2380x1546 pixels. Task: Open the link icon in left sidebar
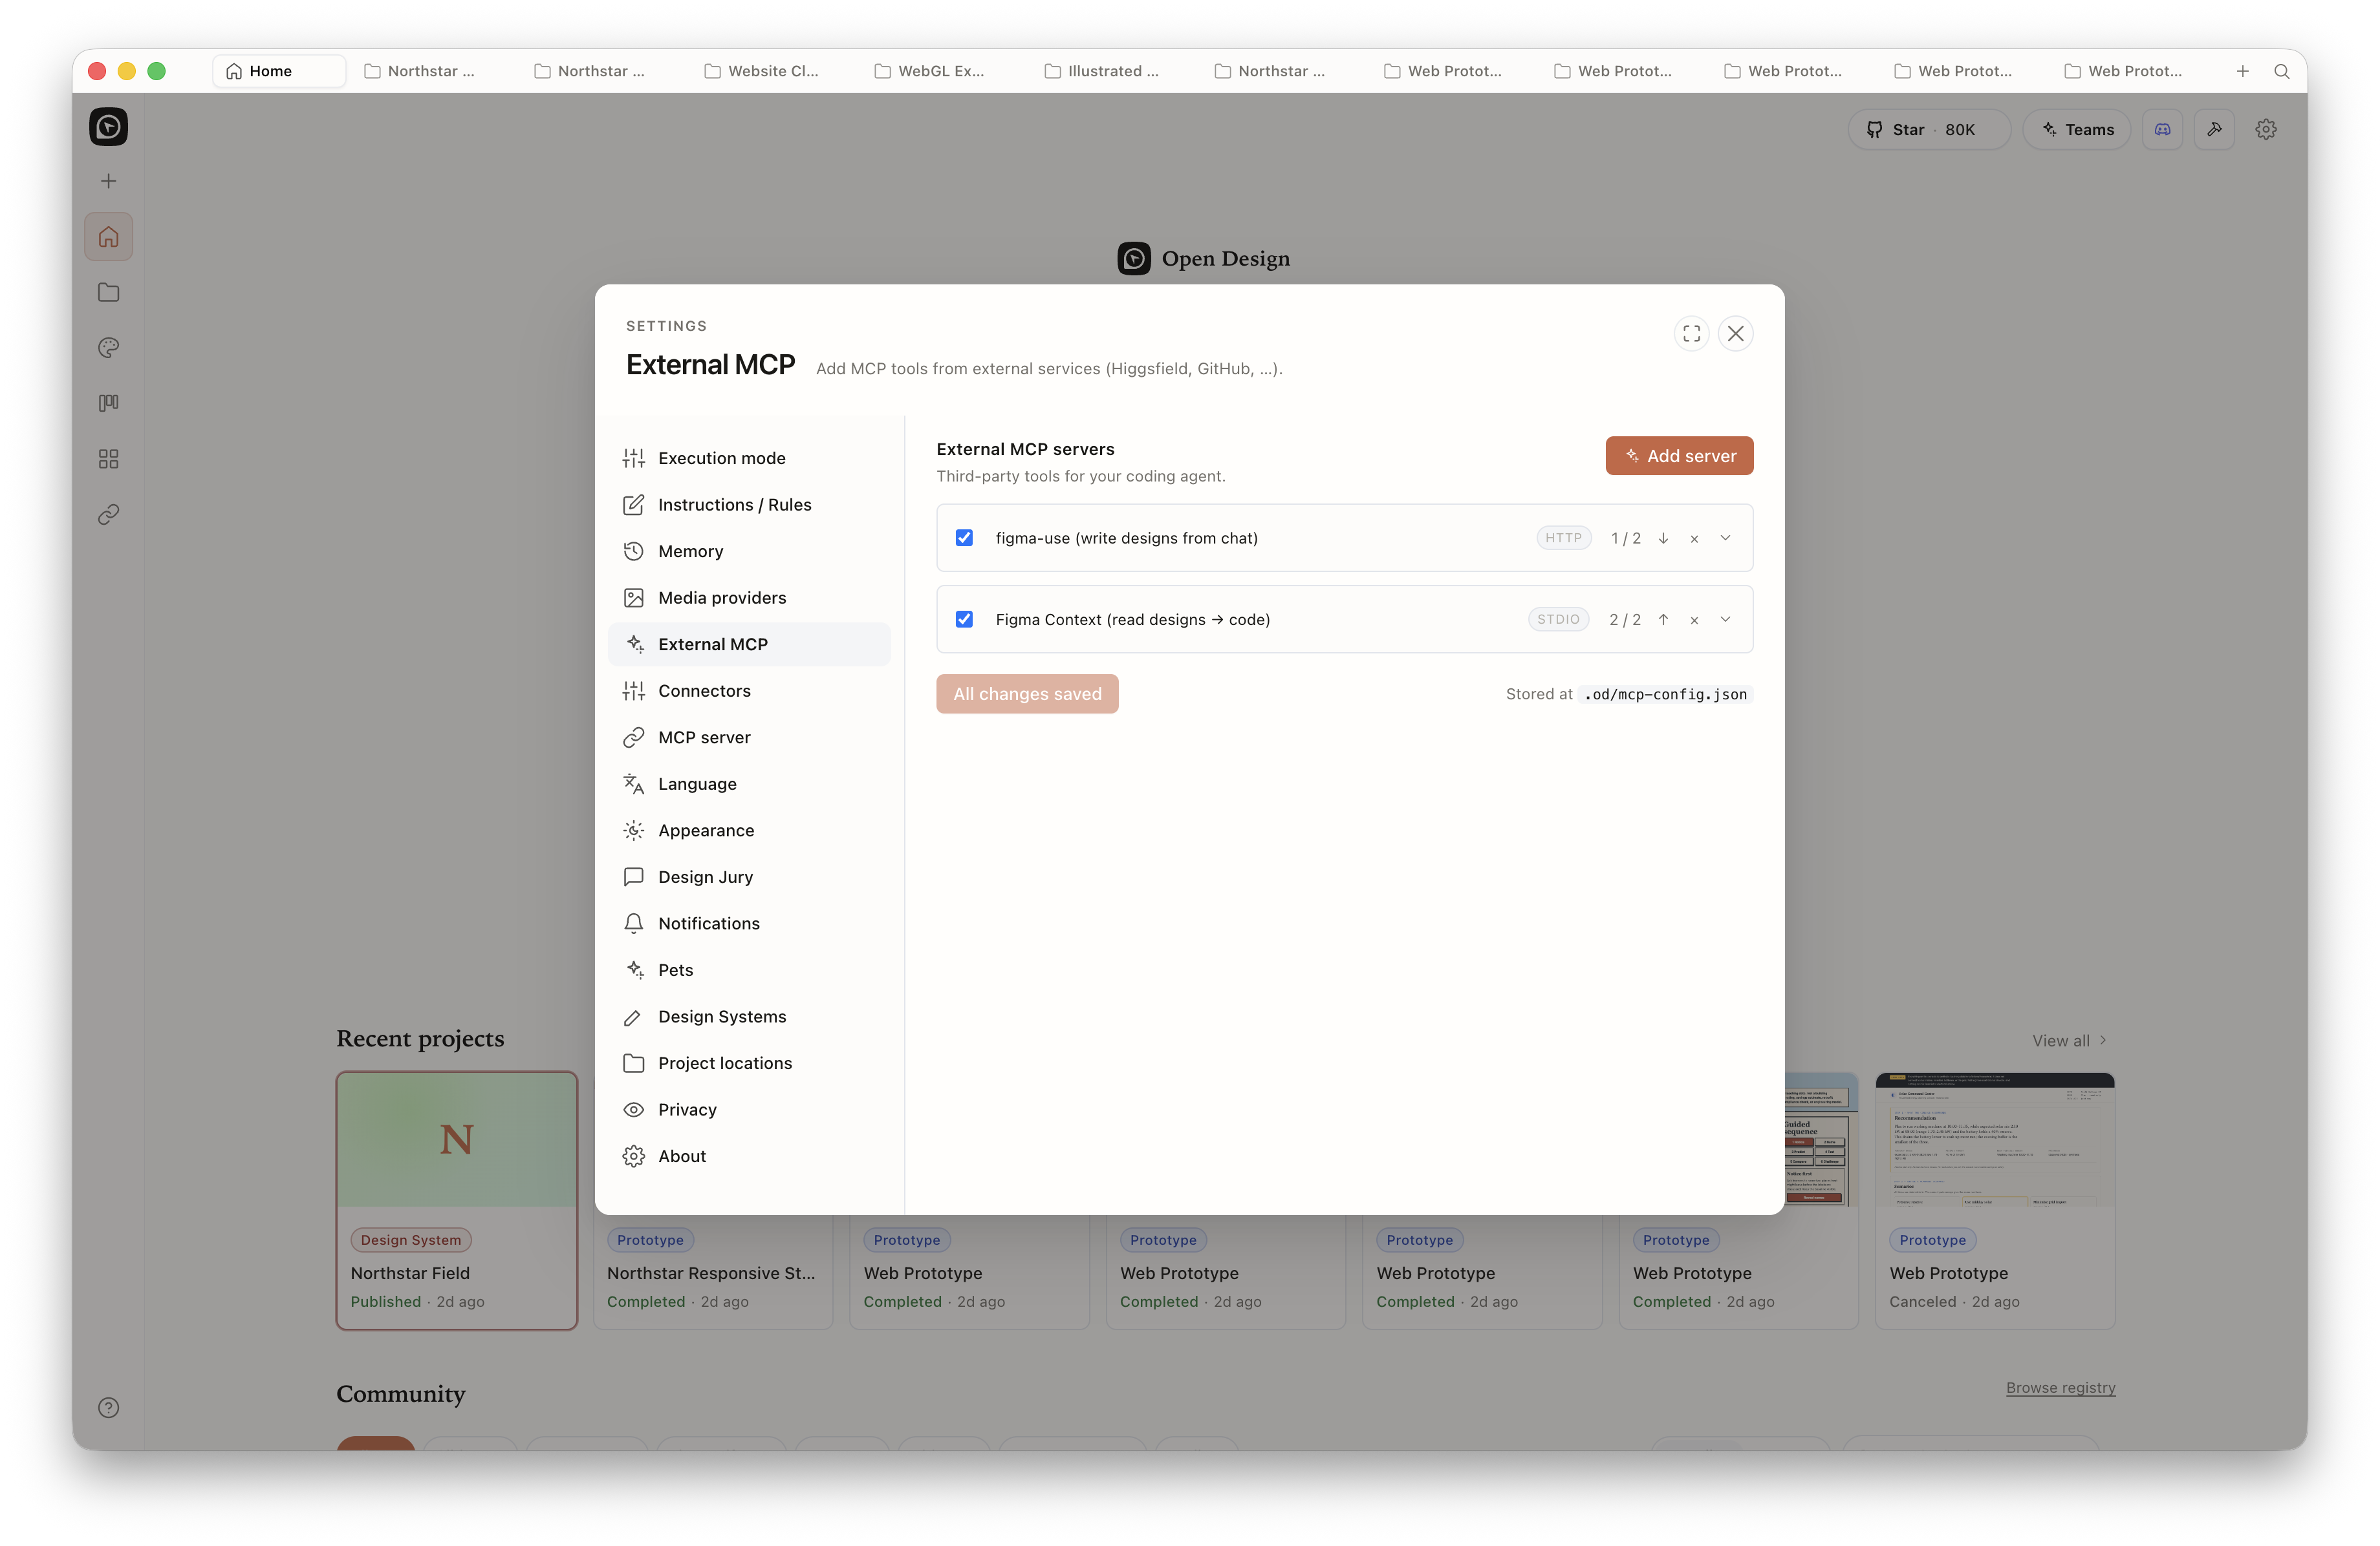tap(108, 514)
